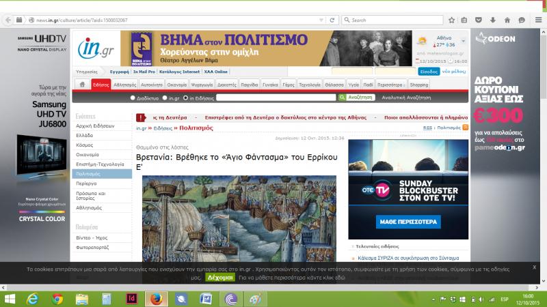
Task: Close the cookie notice with the X
Action: [535, 267]
